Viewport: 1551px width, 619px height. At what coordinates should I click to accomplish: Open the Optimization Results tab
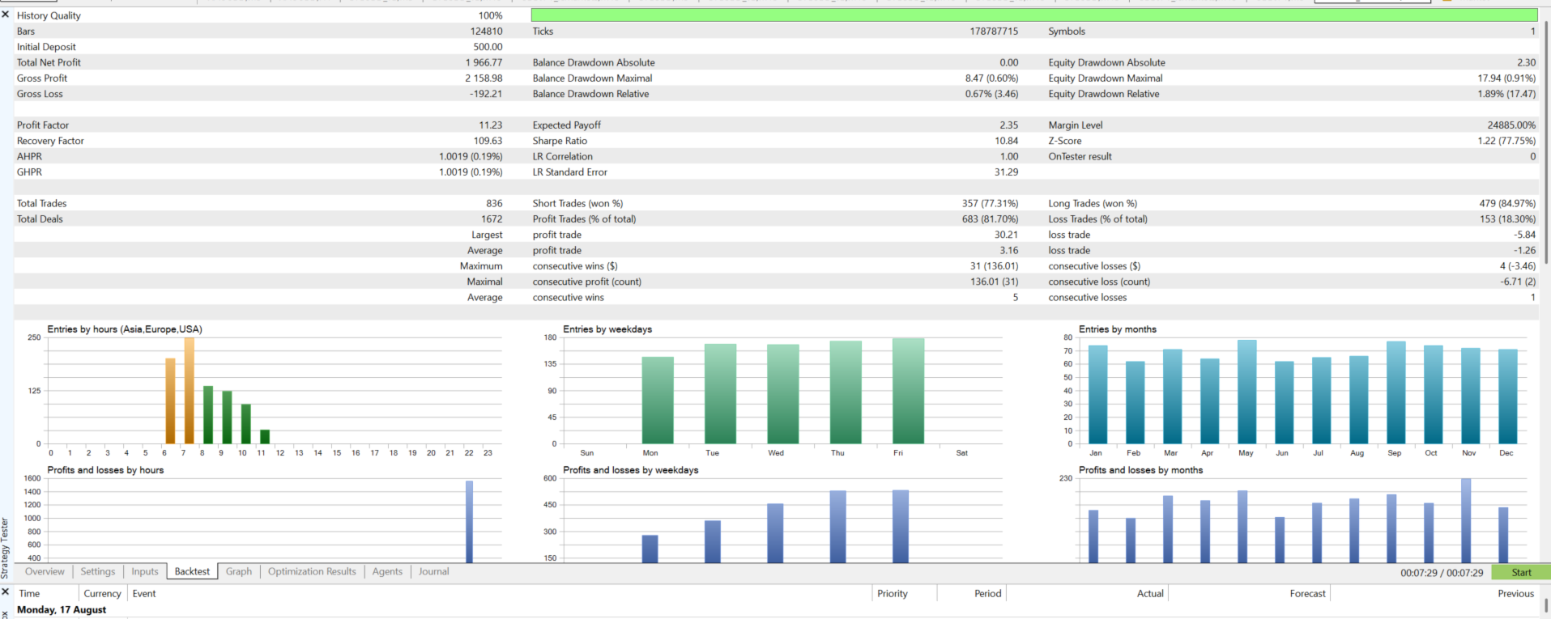312,571
